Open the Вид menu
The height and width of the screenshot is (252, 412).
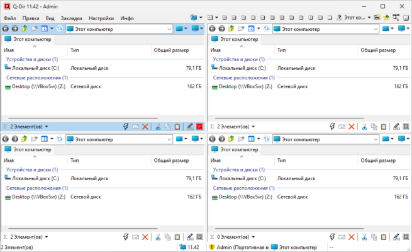pyautogui.click(x=50, y=18)
